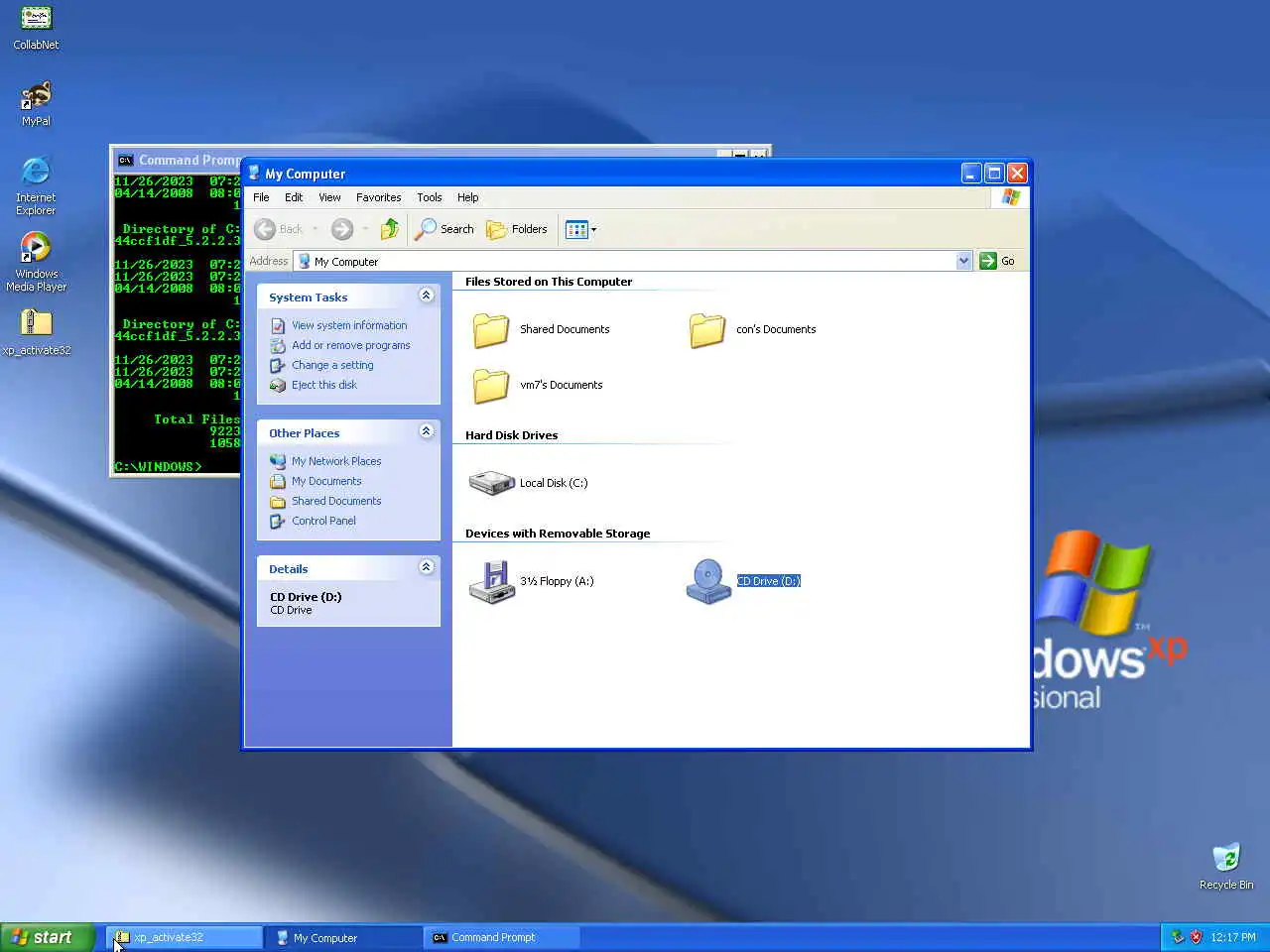Select Local Disk (C:) drive
The image size is (1270, 952).
528,483
